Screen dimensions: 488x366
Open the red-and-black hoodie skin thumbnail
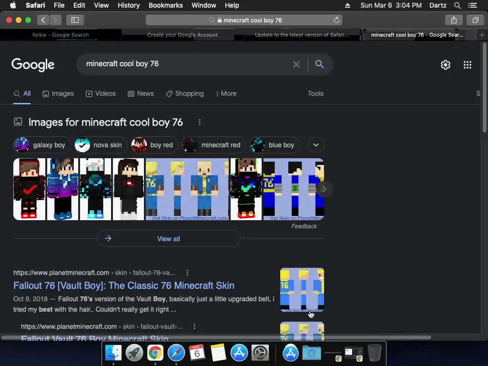(x=29, y=189)
